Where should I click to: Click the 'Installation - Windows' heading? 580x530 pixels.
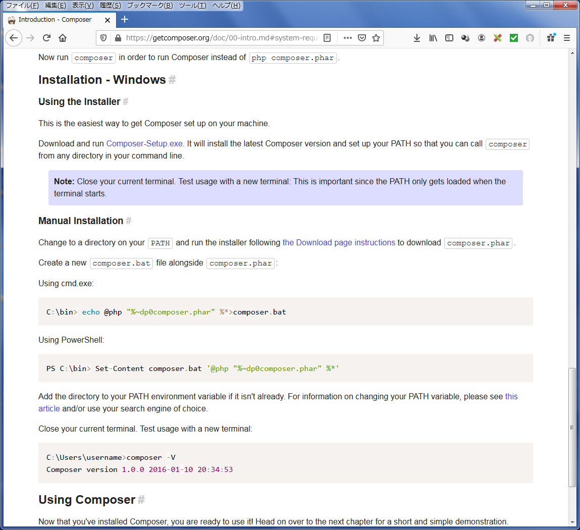tap(102, 80)
